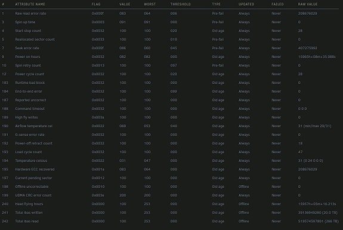
Task: Select the Spin retry count attribute
Action: coord(28,65)
